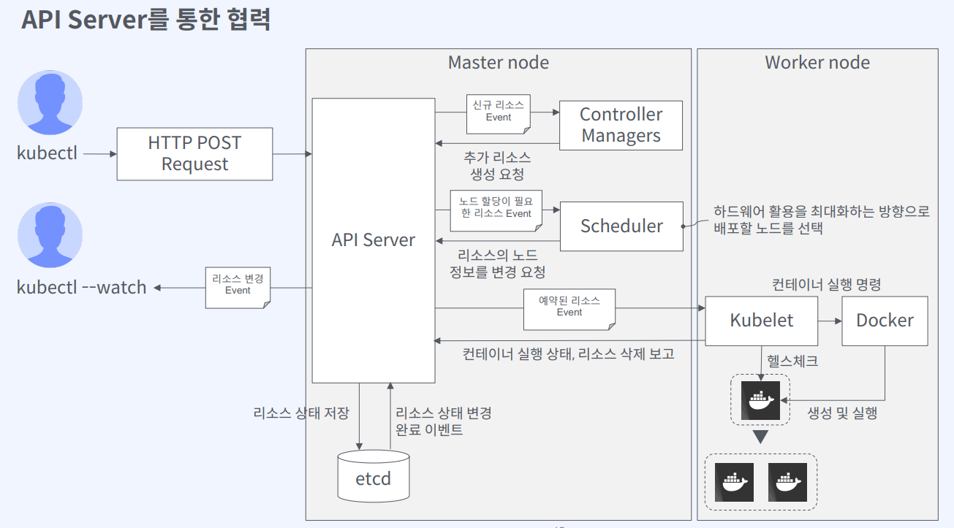This screenshot has width=954, height=528.
Task: Click the 리소스의 노드 정보를 변경 요청 text
Action: point(497,264)
